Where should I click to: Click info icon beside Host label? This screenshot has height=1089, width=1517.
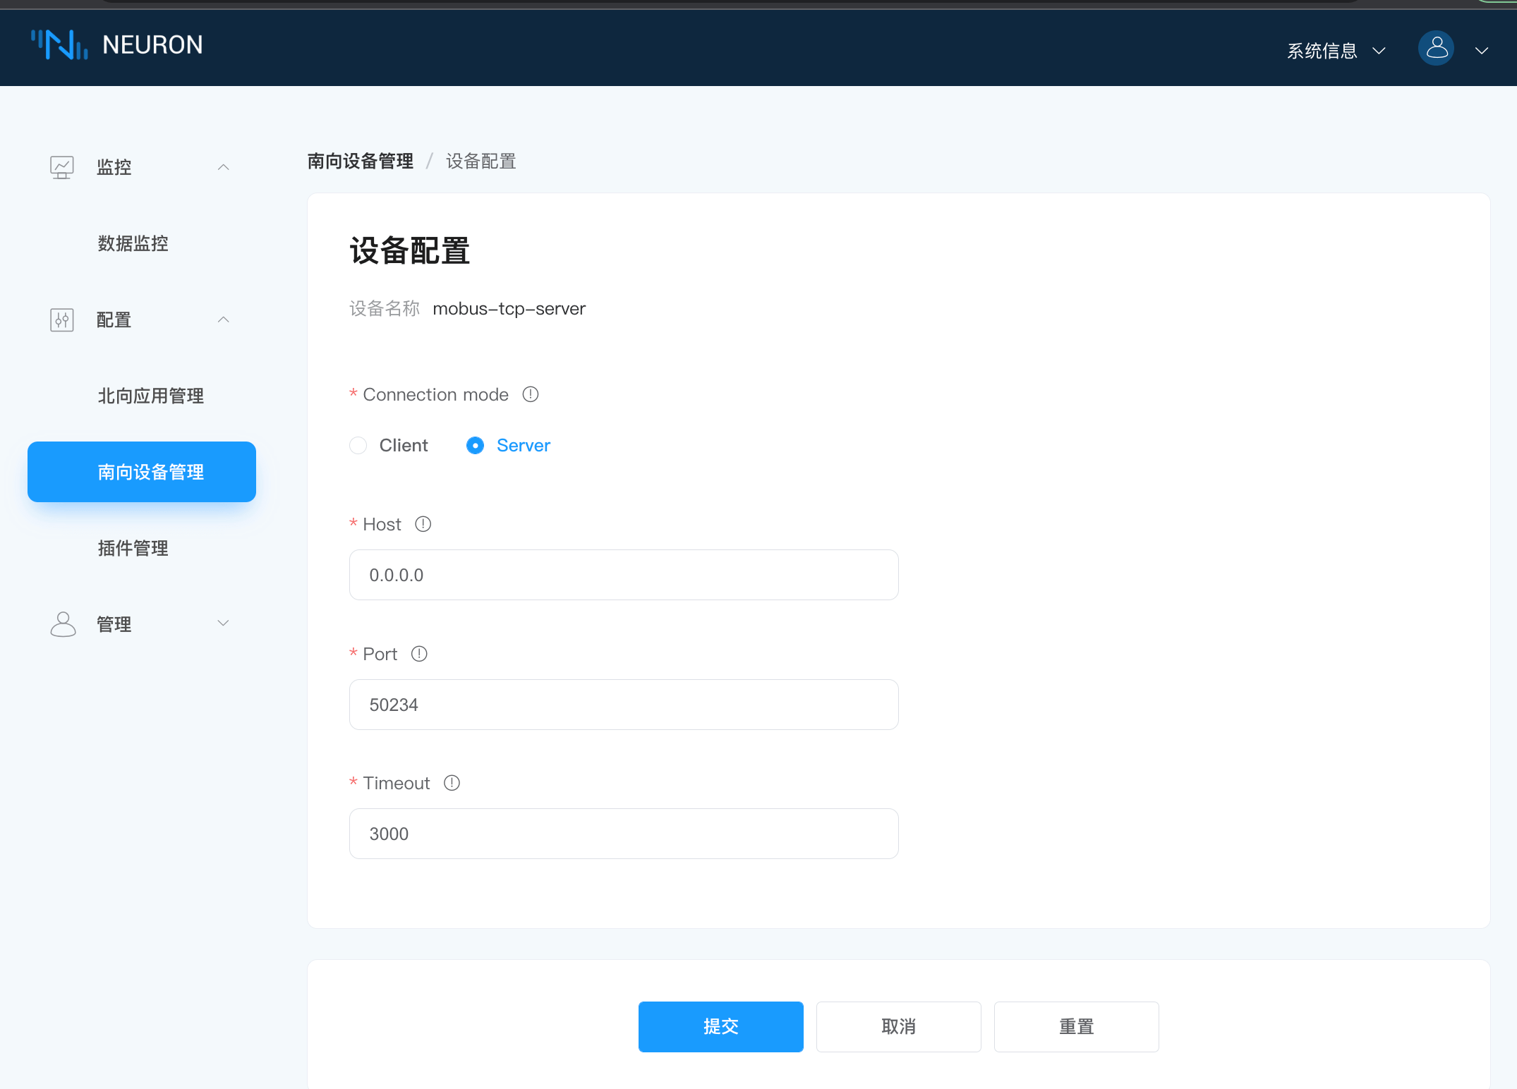coord(423,524)
